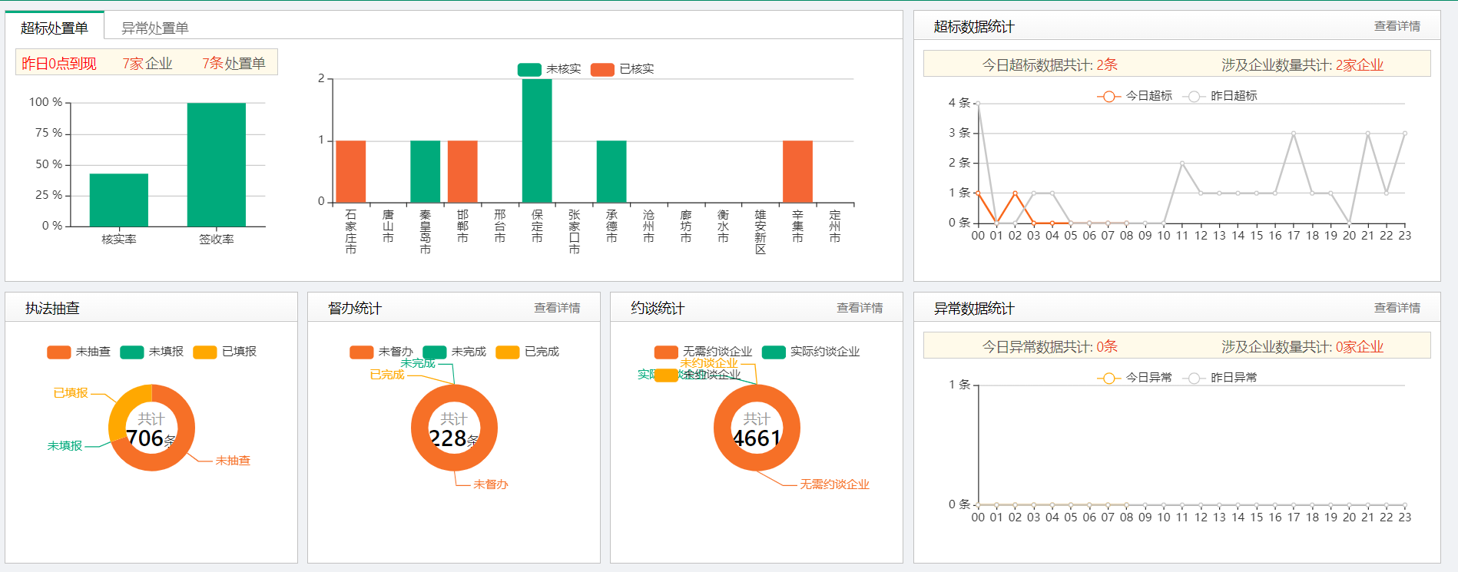Toggle the 未抽查 legend in 执法抽查
This screenshot has width=1458, height=572.
(x=78, y=352)
